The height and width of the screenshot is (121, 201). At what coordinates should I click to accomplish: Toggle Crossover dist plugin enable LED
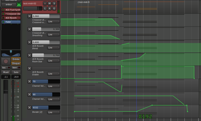coord(3,14)
